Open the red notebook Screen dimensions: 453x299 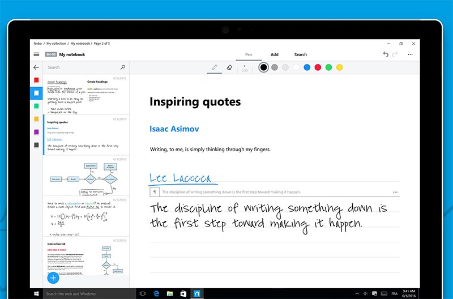(36, 80)
